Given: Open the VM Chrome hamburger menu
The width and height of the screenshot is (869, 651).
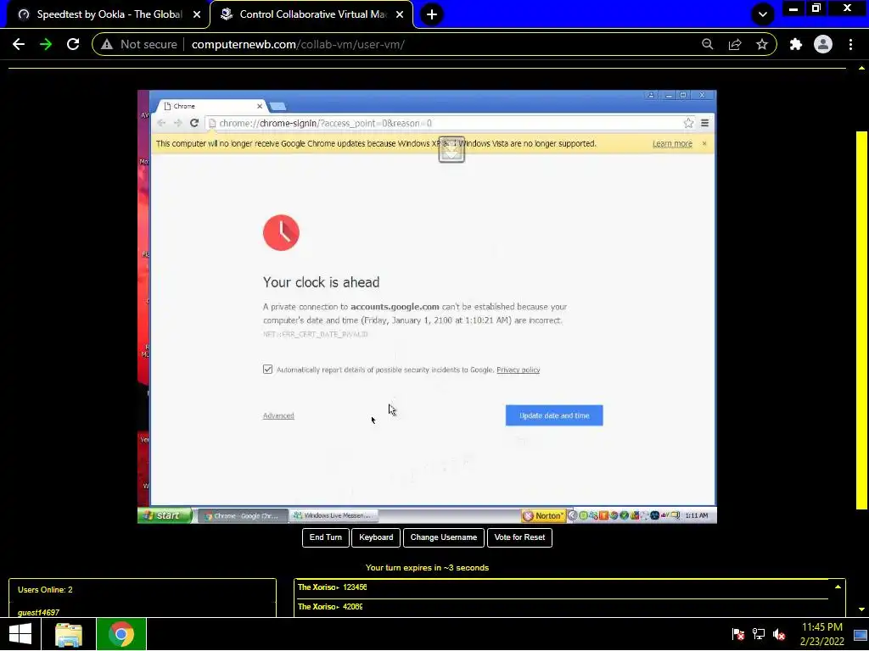Looking at the screenshot, I should 705,123.
